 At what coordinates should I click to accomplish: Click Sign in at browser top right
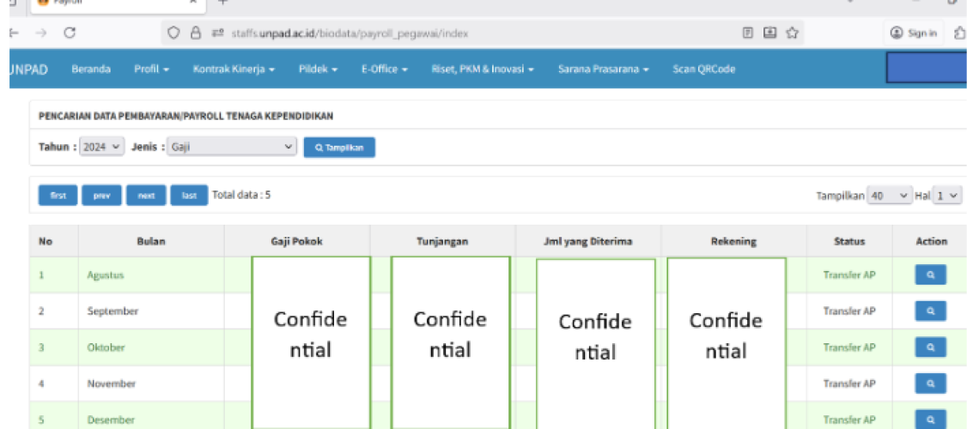[x=915, y=33]
